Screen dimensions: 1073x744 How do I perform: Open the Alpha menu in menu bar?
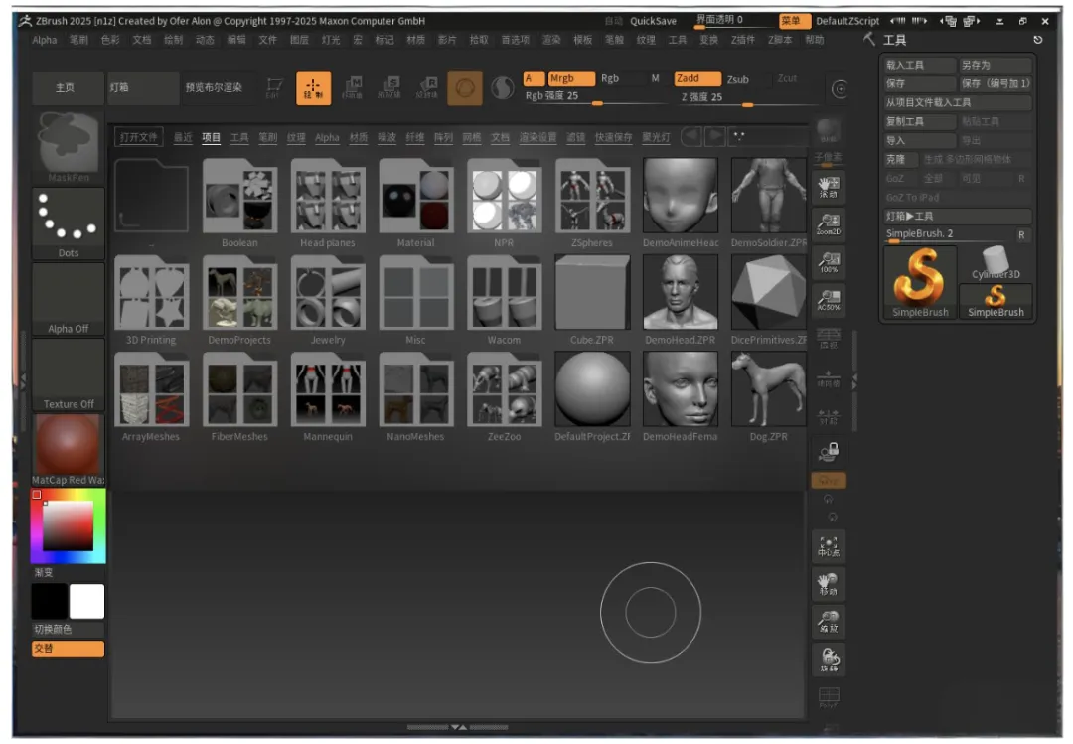(45, 40)
